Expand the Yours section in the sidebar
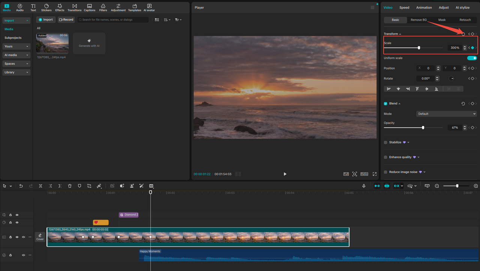480x271 pixels. point(16,46)
